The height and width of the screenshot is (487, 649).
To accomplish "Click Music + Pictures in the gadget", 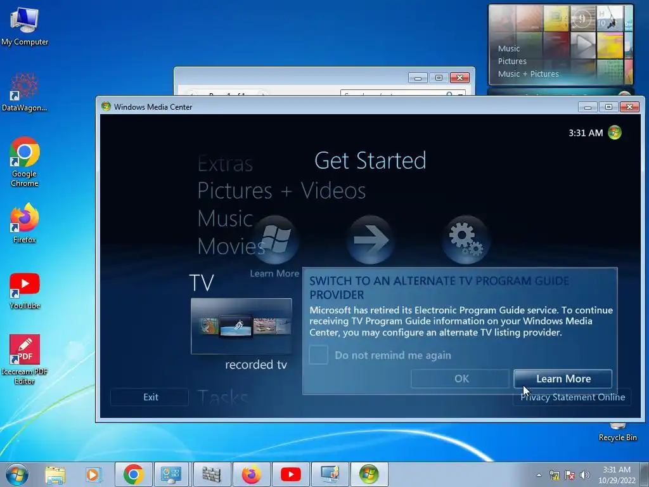I will pos(528,74).
